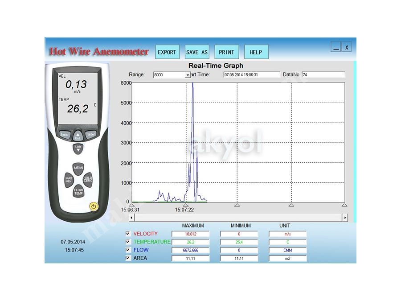Click the Start Time field

pyautogui.click(x=252, y=75)
